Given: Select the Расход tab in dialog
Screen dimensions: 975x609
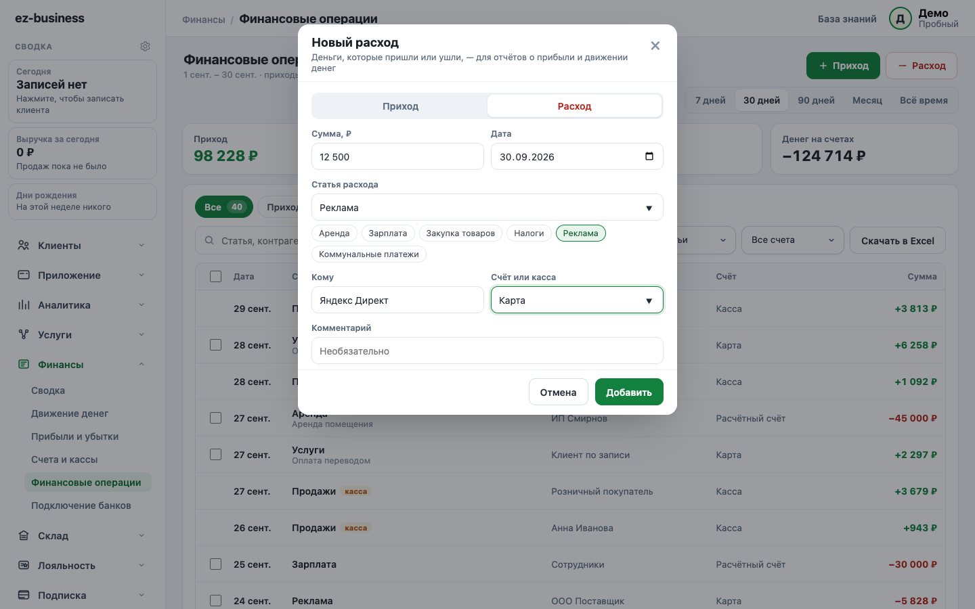Looking at the screenshot, I should click(574, 106).
